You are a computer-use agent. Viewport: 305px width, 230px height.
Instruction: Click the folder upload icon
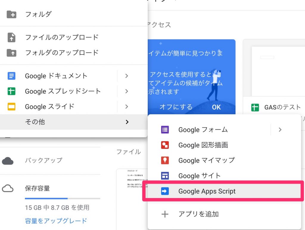pyautogui.click(x=11, y=53)
